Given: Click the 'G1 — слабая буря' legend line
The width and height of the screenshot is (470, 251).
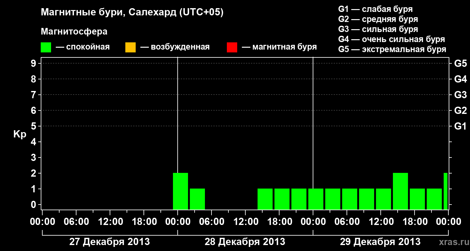Looking at the screenshot, I should 375,9.
